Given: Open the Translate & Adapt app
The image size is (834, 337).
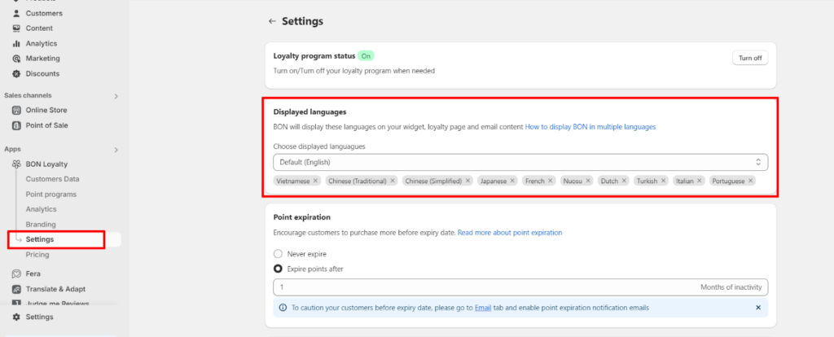Looking at the screenshot, I should (x=56, y=289).
